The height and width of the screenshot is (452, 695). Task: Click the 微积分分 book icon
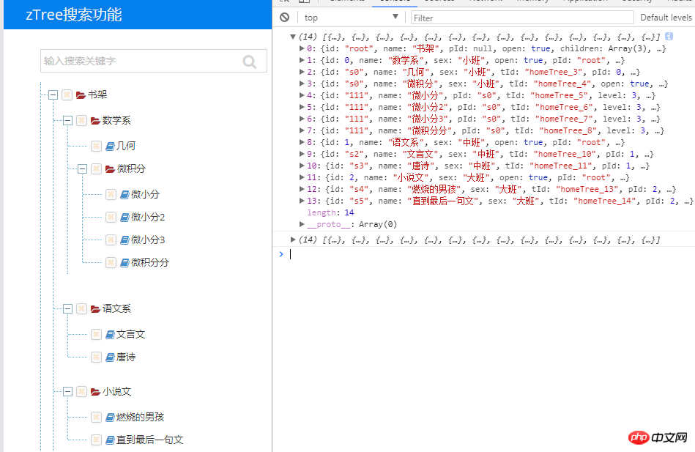point(124,262)
